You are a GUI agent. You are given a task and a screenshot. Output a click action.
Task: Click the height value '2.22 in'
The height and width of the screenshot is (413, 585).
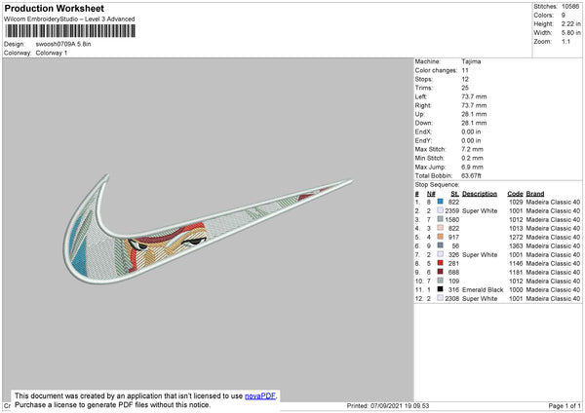(570, 23)
